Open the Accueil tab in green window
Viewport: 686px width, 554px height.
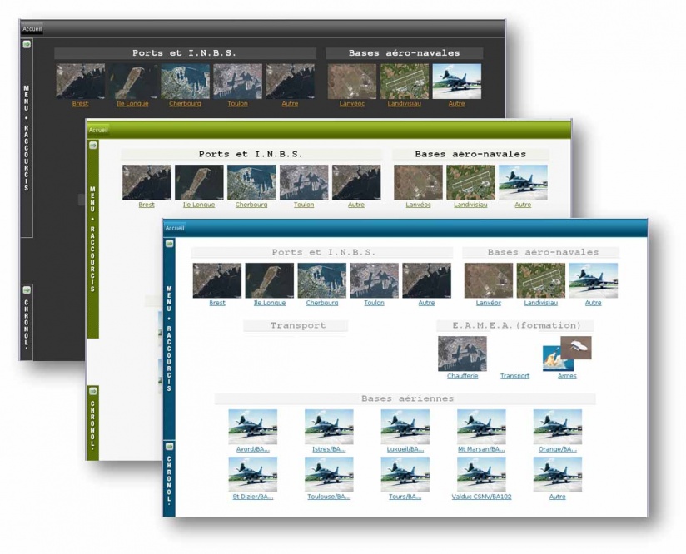98,130
